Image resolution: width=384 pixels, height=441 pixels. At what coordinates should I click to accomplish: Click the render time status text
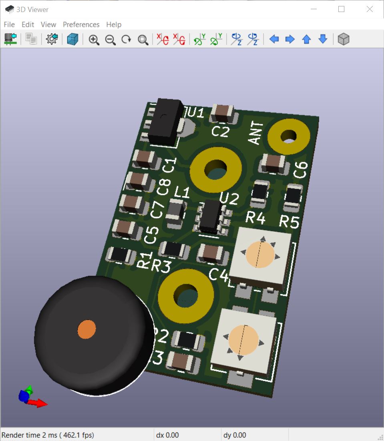point(48,435)
